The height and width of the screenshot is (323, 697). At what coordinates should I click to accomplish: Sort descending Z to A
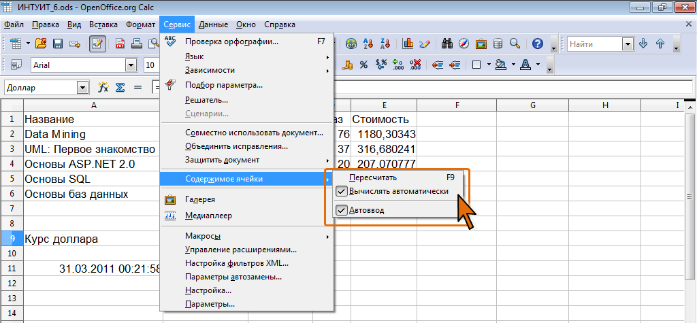point(385,44)
